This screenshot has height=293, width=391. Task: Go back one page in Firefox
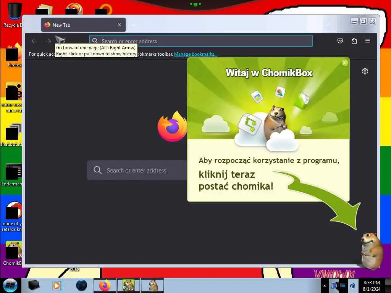[x=34, y=41]
